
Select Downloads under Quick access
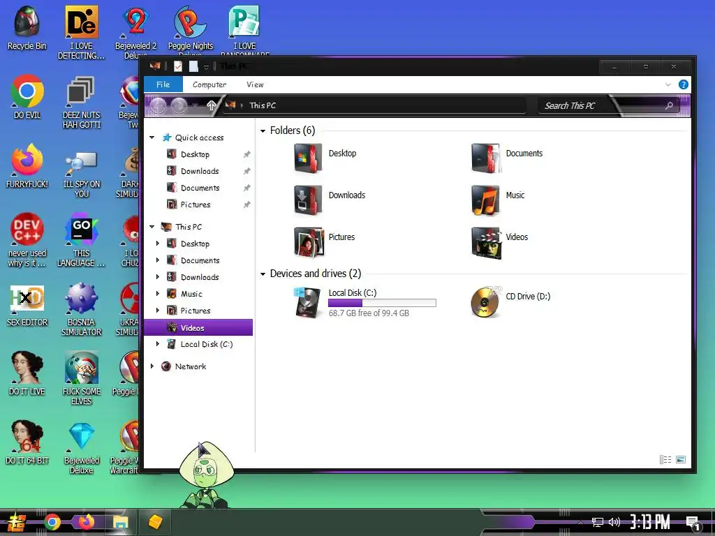pyautogui.click(x=199, y=171)
